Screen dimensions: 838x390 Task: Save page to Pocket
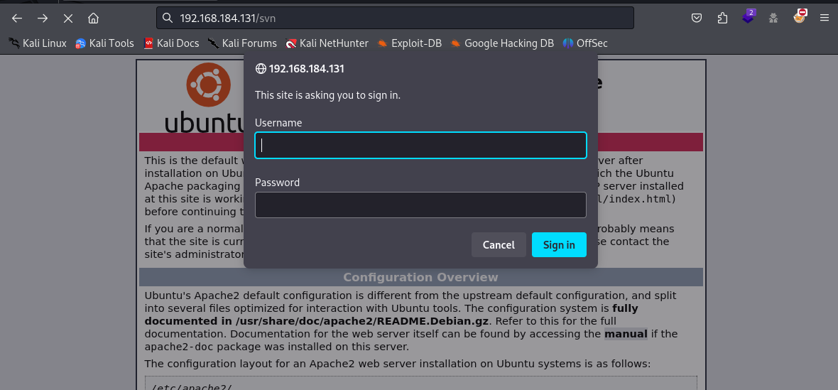(x=697, y=18)
